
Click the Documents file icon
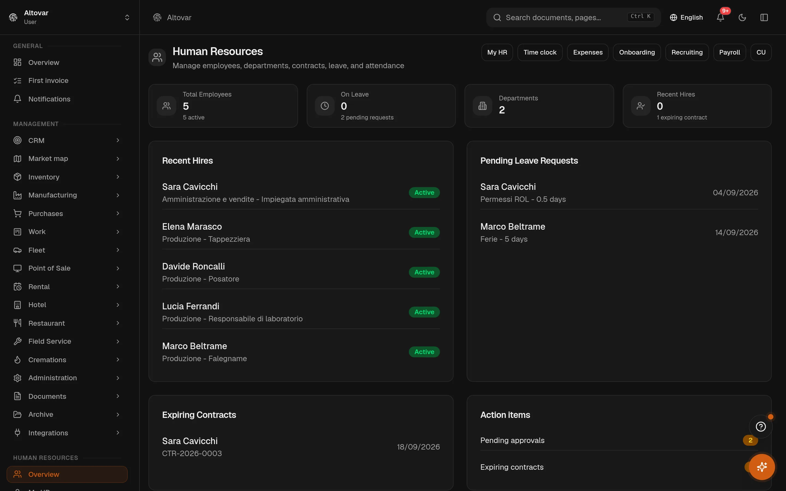17,396
